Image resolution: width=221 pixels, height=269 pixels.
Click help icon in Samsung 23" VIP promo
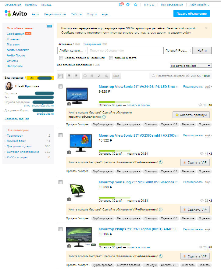pos(161,210)
